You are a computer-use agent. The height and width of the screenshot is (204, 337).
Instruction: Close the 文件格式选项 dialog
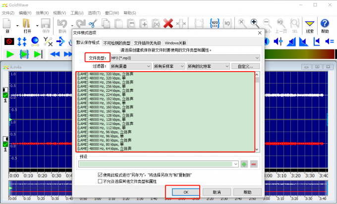pyautogui.click(x=260, y=33)
